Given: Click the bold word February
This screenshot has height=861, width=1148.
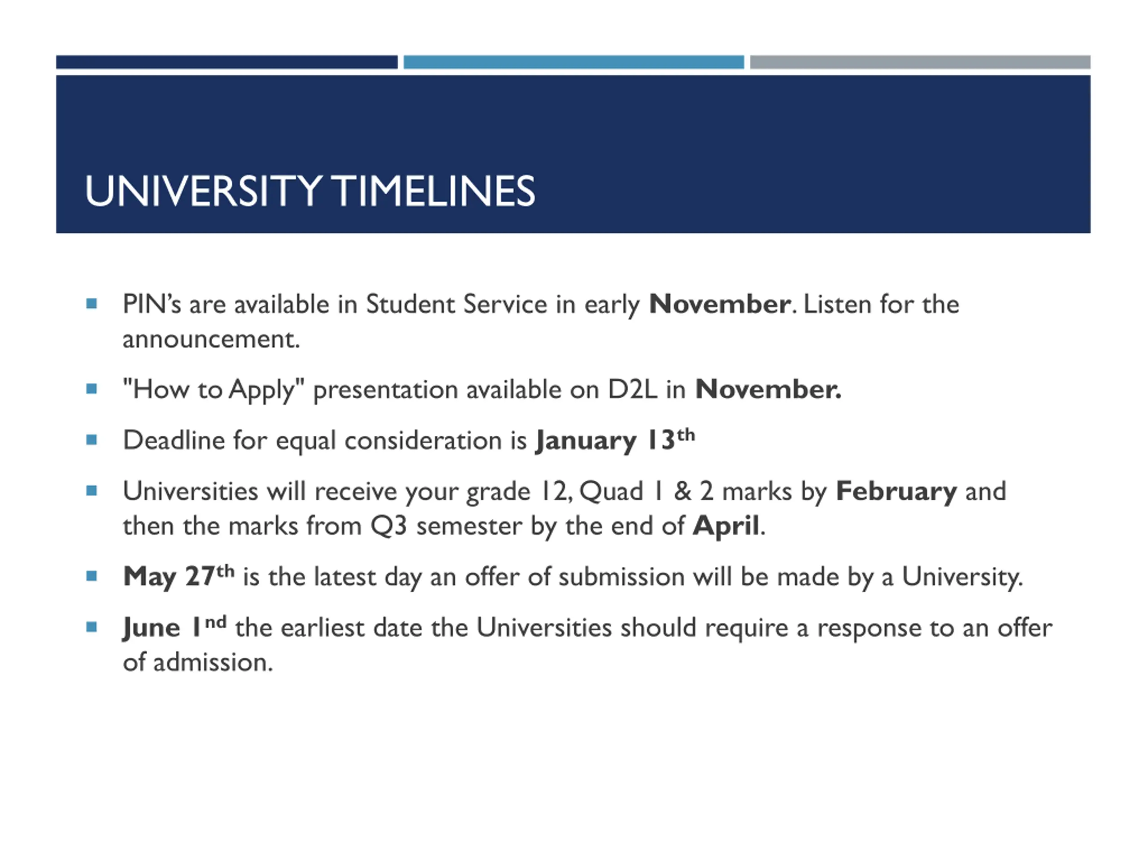Looking at the screenshot, I should (x=896, y=491).
